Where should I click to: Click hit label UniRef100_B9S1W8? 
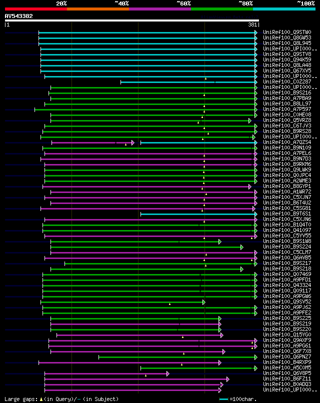[287, 241]
